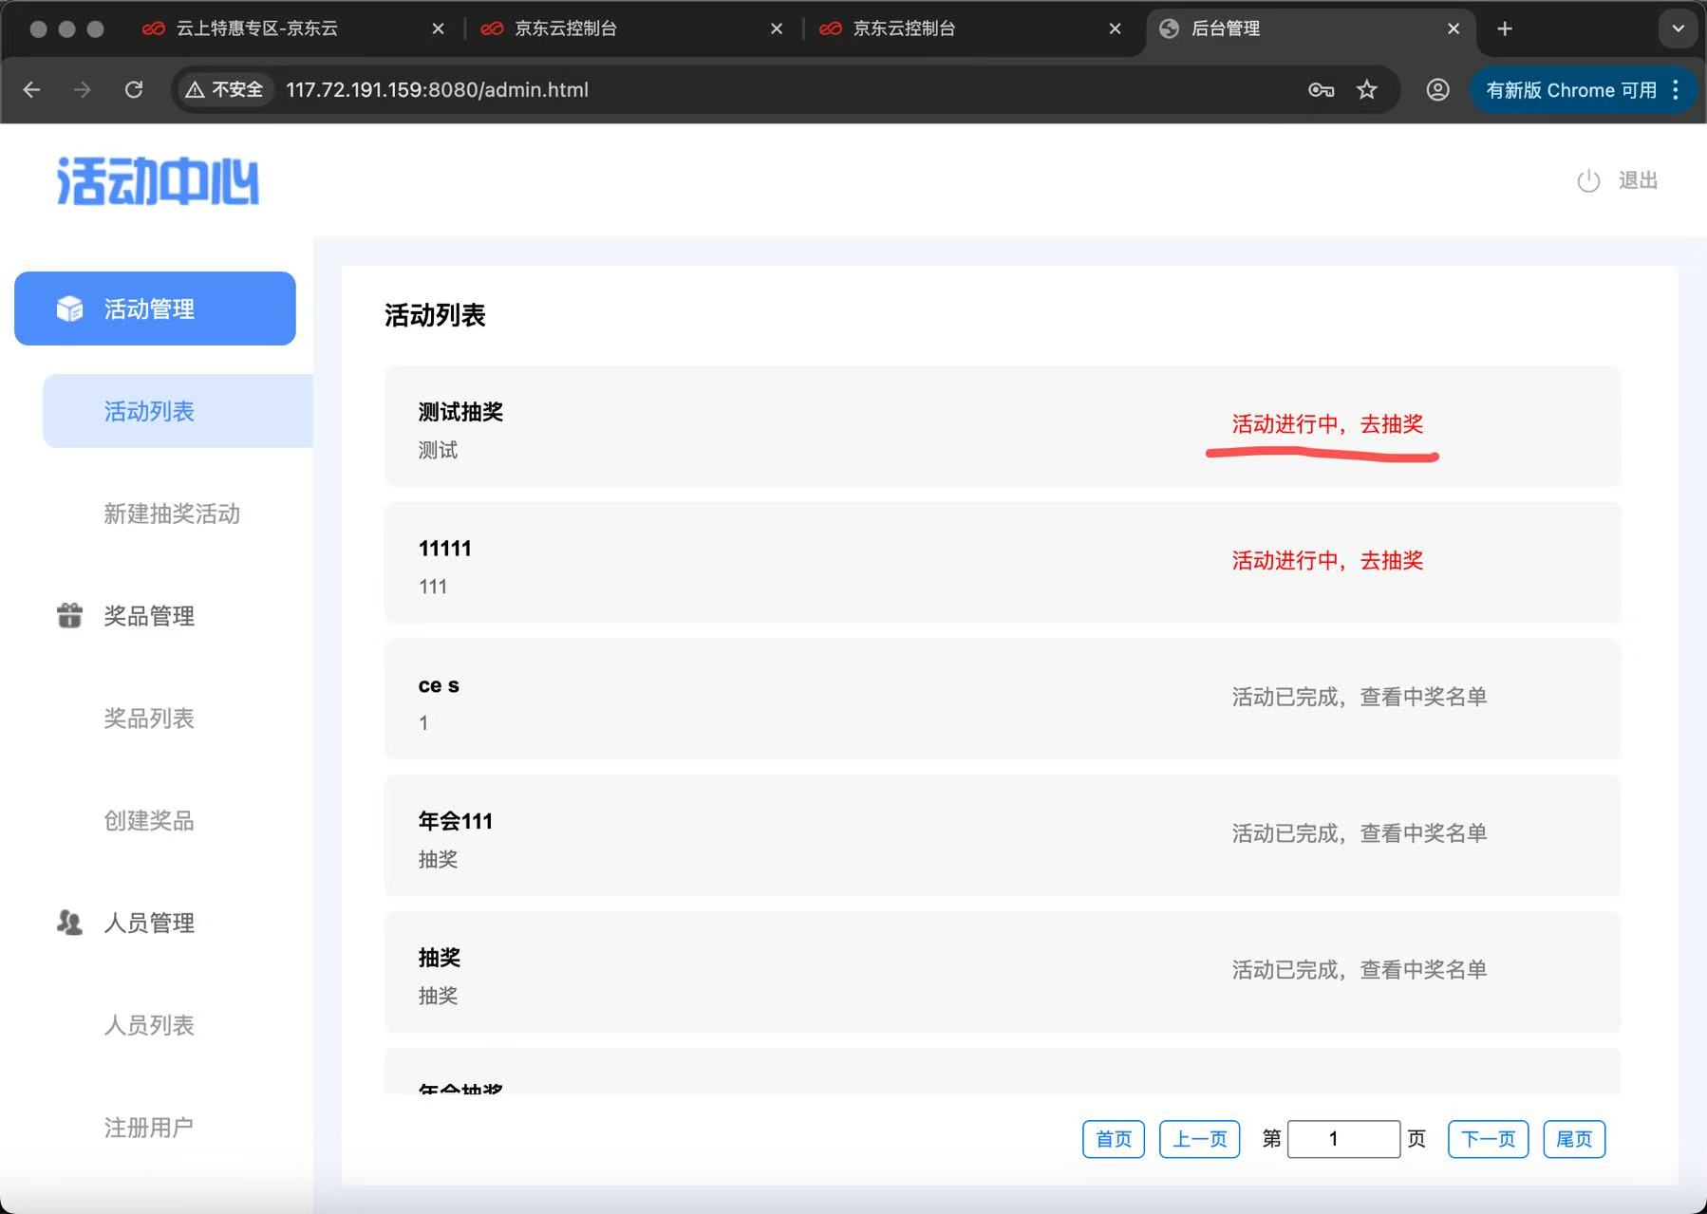The width and height of the screenshot is (1707, 1214).
Task: Open 人员列表 in the sidebar
Action: click(149, 1025)
